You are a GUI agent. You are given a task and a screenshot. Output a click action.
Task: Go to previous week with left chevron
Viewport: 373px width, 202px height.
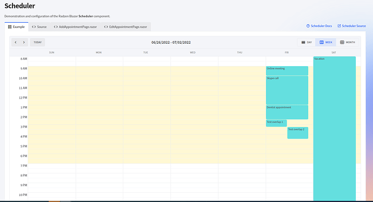coord(16,43)
